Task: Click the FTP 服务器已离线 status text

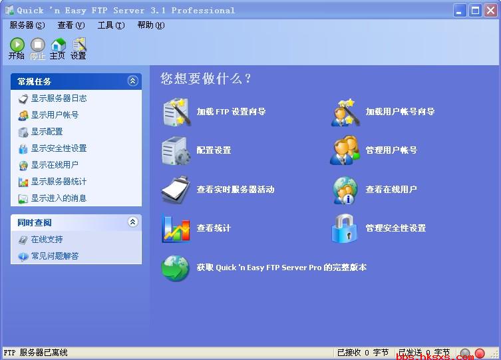Action: (35, 353)
